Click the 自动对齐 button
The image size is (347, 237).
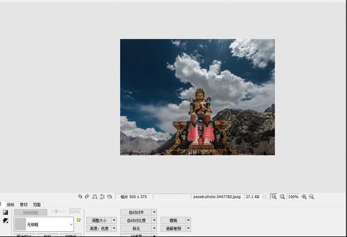click(x=136, y=213)
